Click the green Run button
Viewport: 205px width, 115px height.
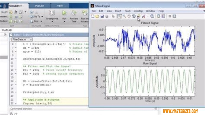(x=64, y=13)
